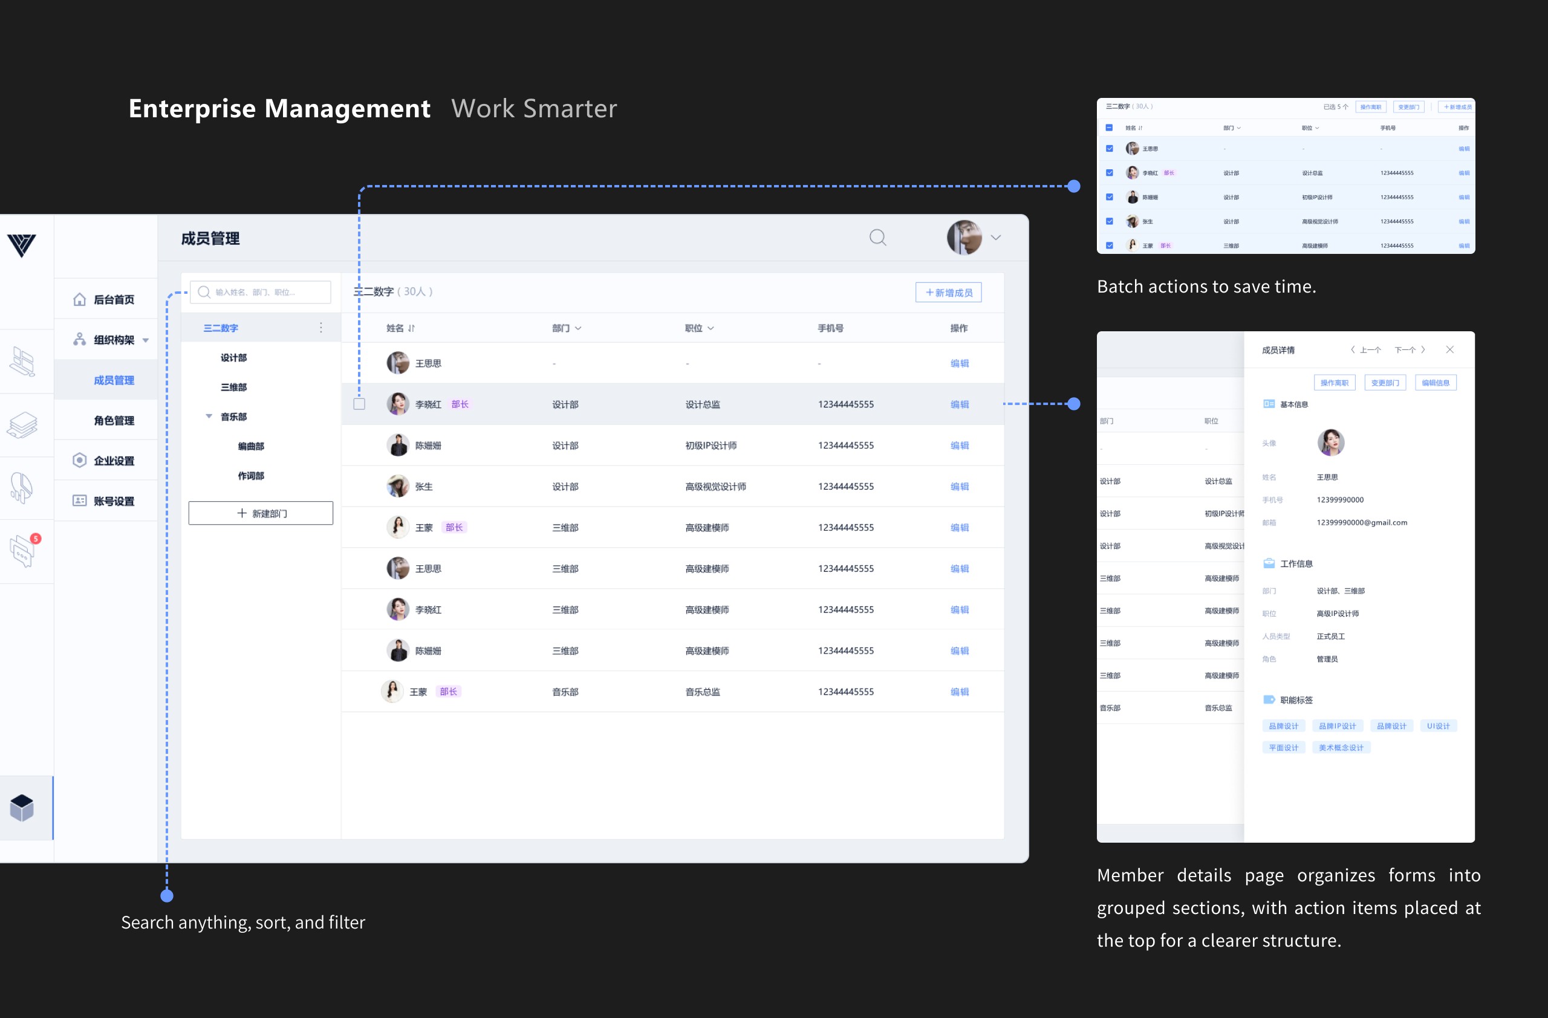Tick the checkbox on the 李晓红 row
Screen dimensions: 1548x1018
(x=359, y=404)
